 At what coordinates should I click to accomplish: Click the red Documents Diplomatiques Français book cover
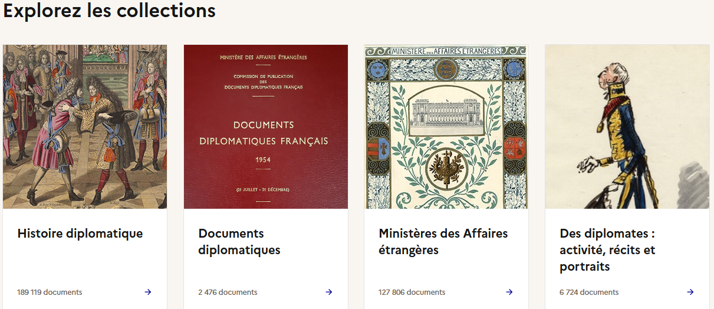tap(266, 127)
